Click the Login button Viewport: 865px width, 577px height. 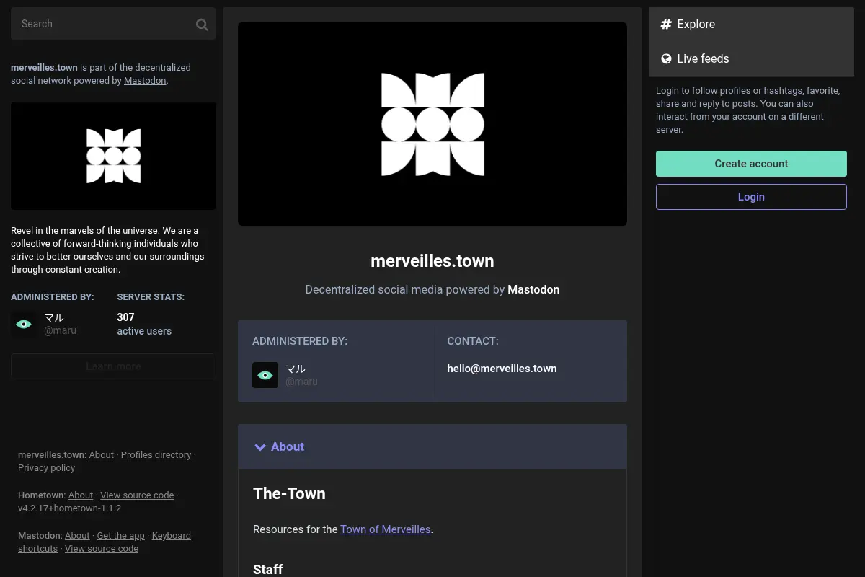[x=751, y=197]
